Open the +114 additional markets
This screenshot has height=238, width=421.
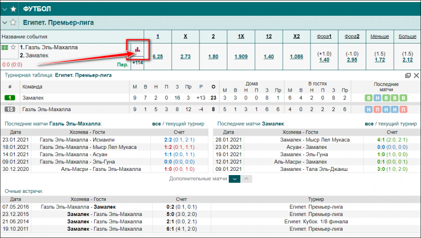[x=137, y=63]
